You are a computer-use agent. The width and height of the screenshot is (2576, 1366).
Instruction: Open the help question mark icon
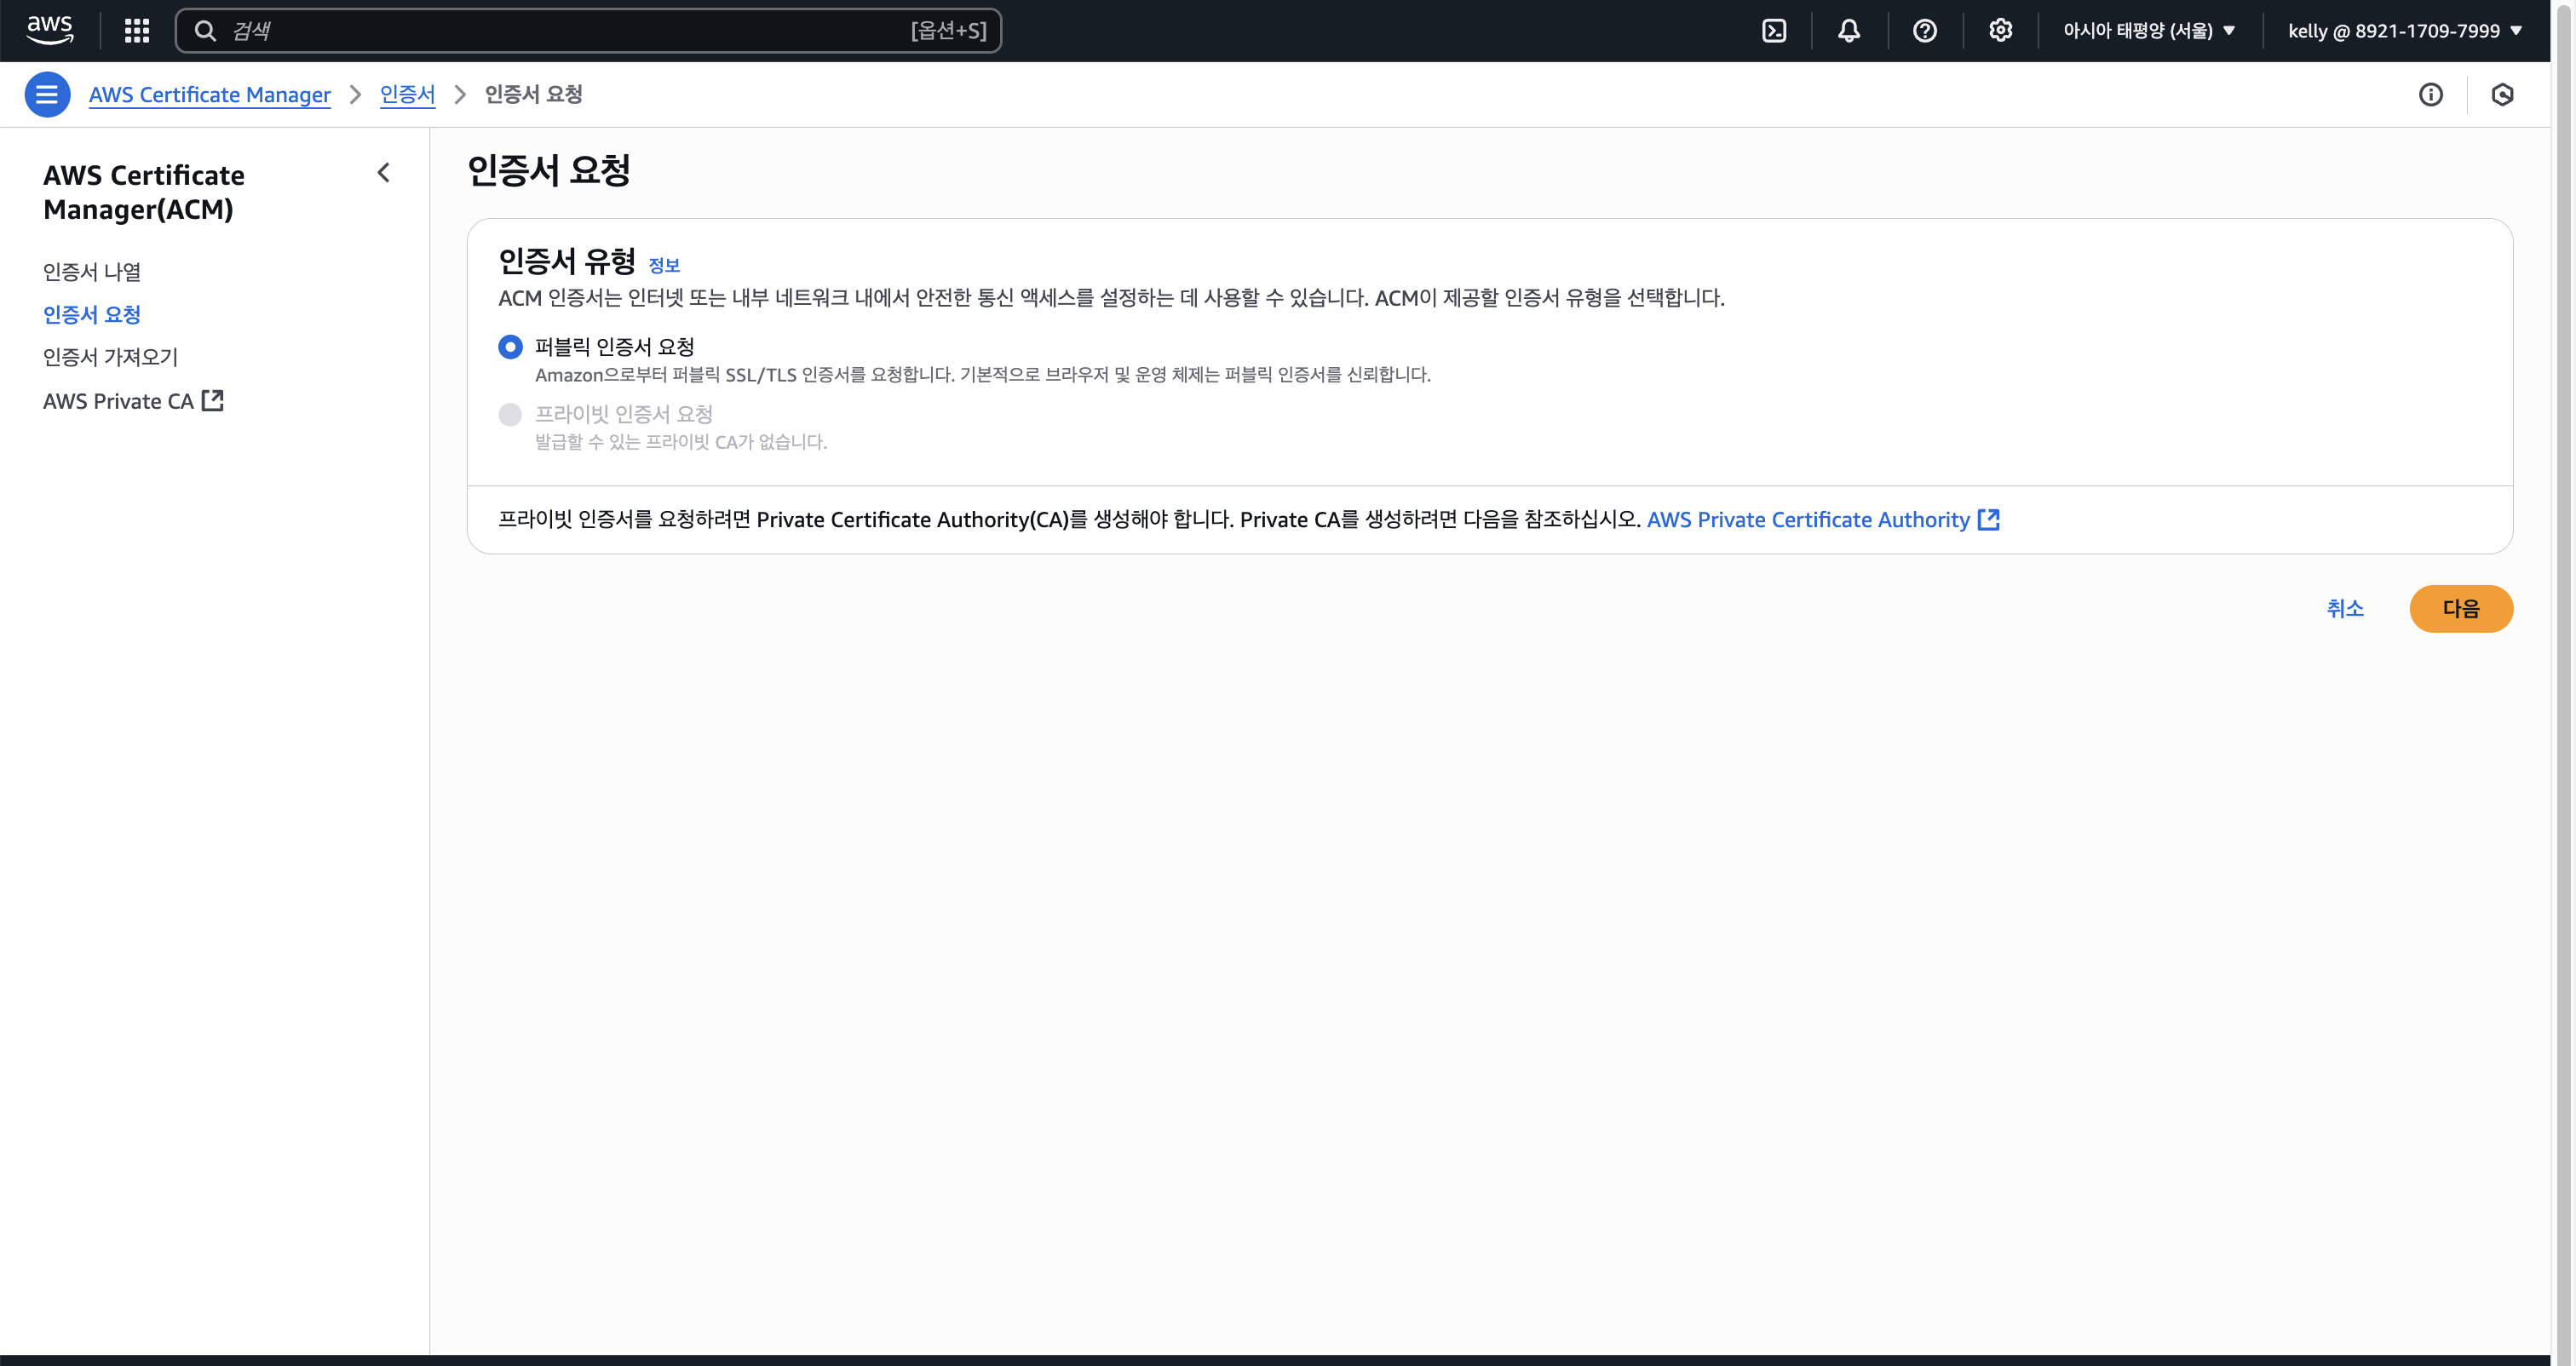point(1924,30)
